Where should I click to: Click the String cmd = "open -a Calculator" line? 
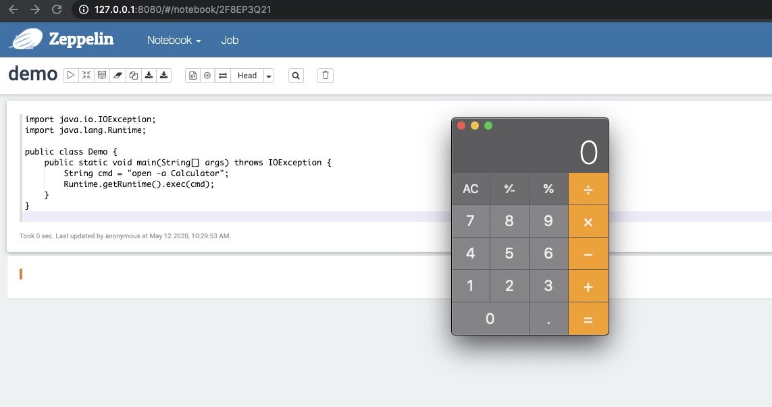pos(146,173)
